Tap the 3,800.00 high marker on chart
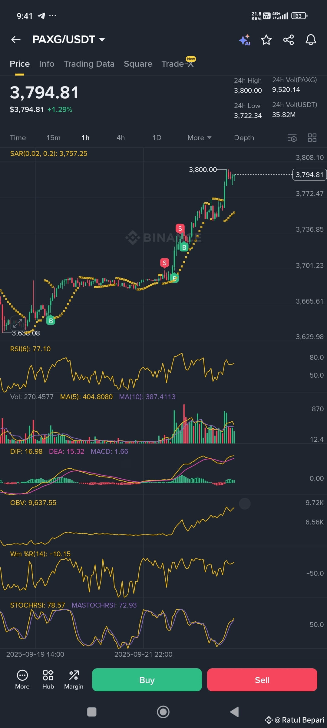Screen dimensions: 327x728 203,170
